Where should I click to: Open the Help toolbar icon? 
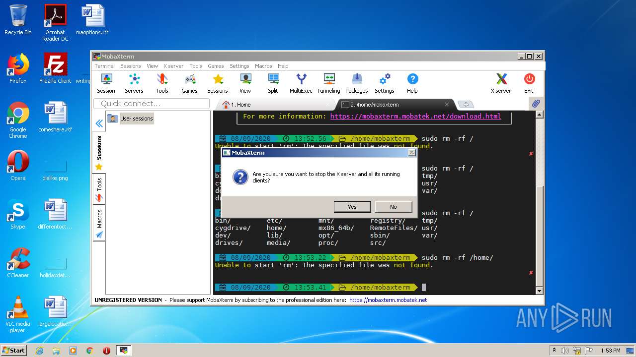412,83
